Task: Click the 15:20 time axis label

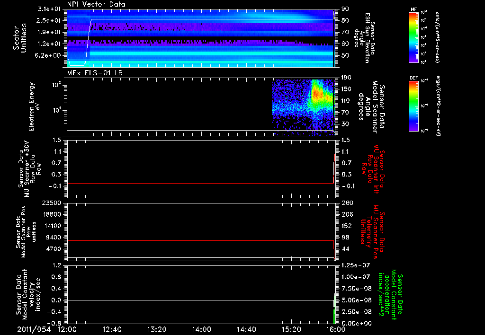Action: (291, 329)
